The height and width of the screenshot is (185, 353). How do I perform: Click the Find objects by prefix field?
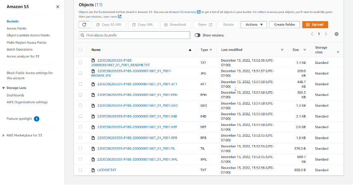click(x=134, y=35)
